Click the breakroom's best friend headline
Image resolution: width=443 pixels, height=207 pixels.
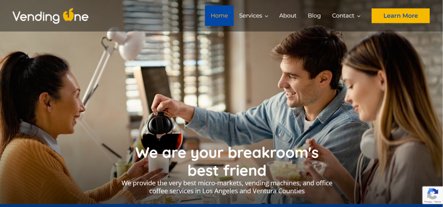[x=227, y=161]
